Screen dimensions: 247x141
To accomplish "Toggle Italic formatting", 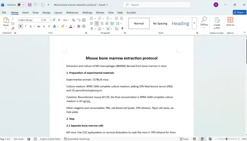I will click(26, 26).
